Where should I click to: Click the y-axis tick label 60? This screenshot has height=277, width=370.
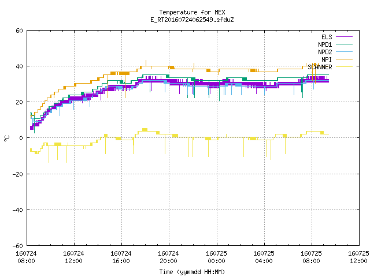[x=19, y=31]
